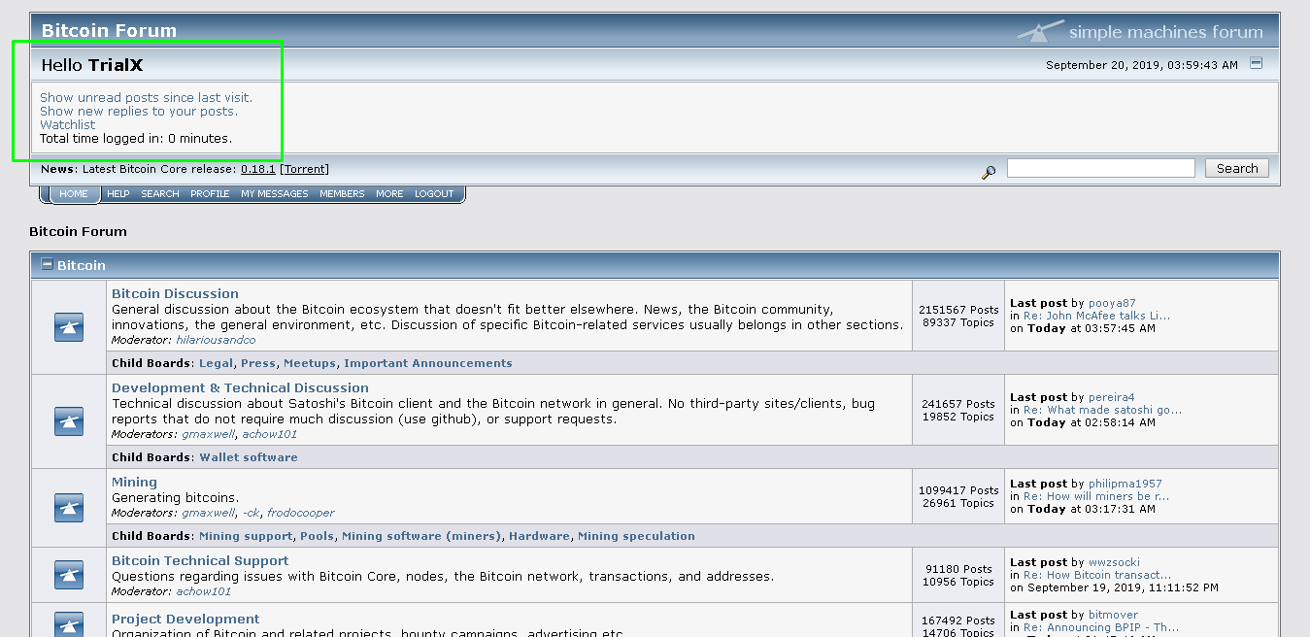Click Logout in the menu bar
This screenshot has height=637, width=1310.
[x=434, y=194]
